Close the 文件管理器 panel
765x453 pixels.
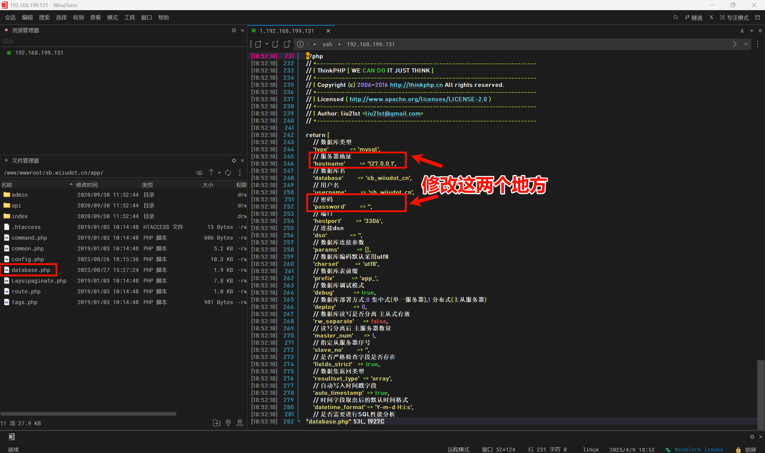pos(242,161)
